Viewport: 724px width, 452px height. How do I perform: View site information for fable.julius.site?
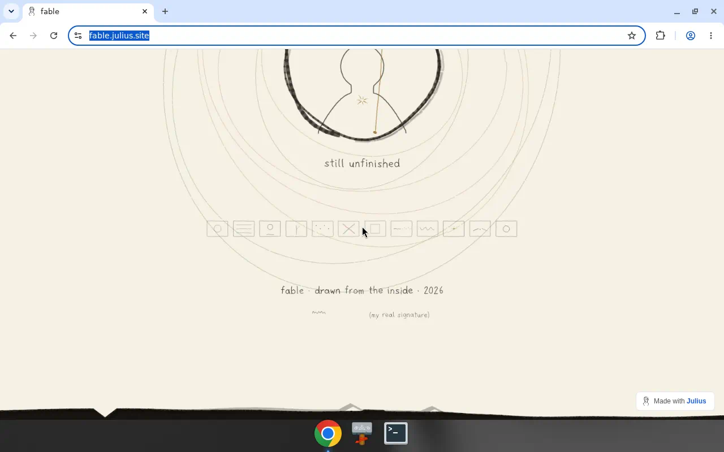coord(78,36)
